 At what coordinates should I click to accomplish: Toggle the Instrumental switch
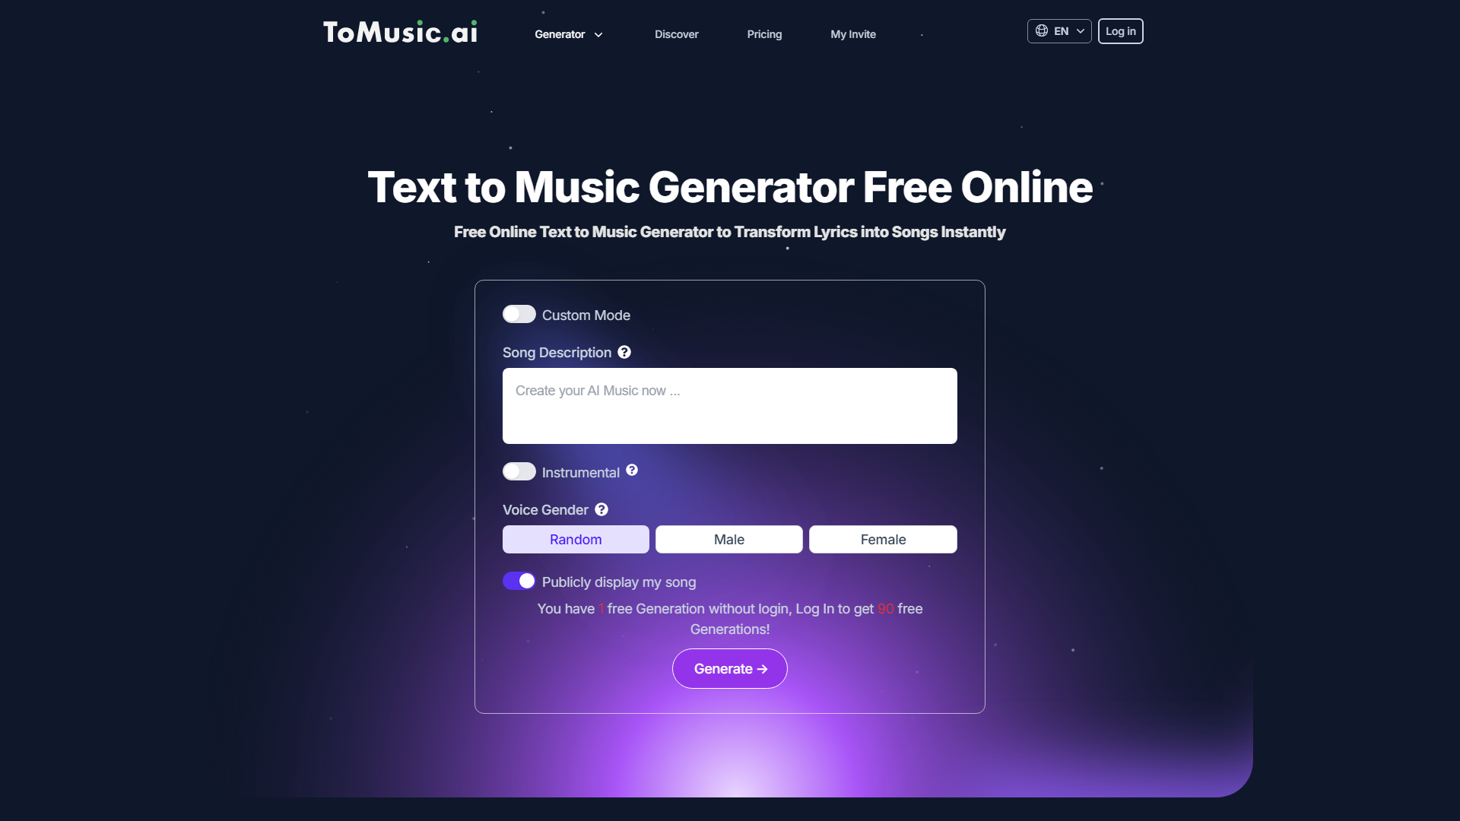[519, 470]
